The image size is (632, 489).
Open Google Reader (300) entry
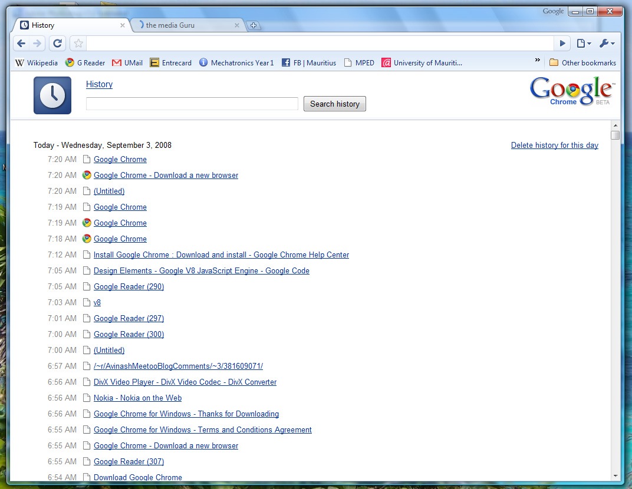click(129, 334)
